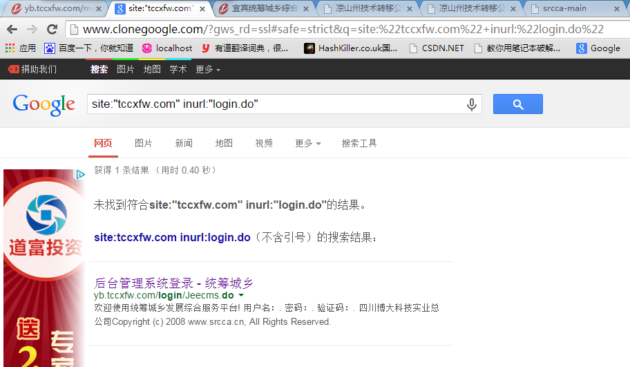Open the Youdao dictionary 有道翻译词典 bookmark
Screen dimensions: 630x367
point(245,48)
